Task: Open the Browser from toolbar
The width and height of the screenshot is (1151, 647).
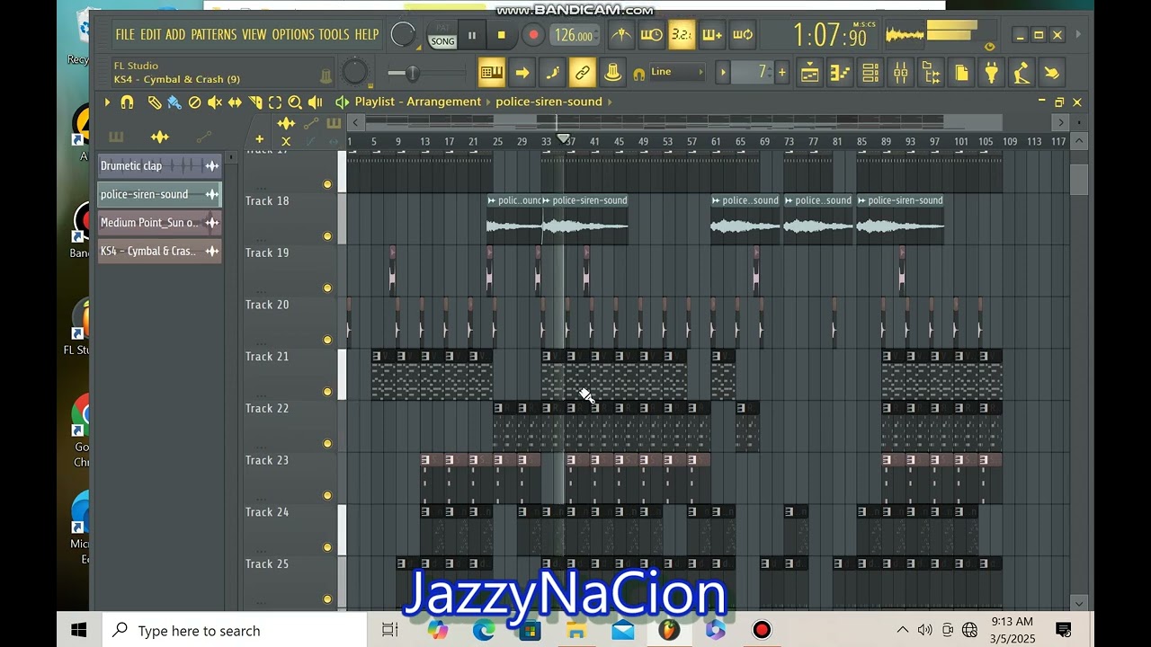Action: click(x=931, y=73)
